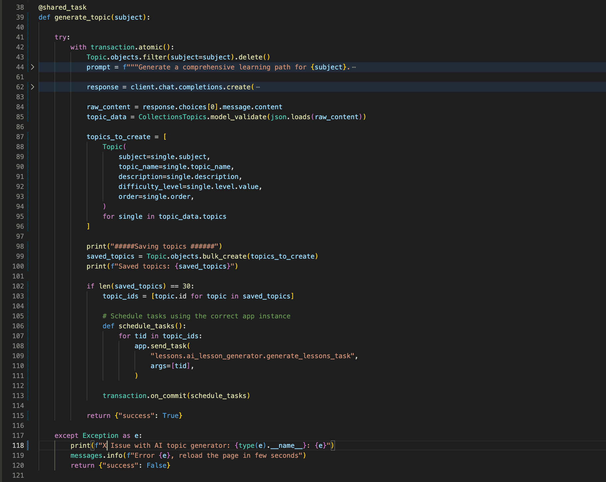Viewport: 606px width, 482px height.
Task: Click the comment about scheduling tasks
Action: (x=196, y=316)
